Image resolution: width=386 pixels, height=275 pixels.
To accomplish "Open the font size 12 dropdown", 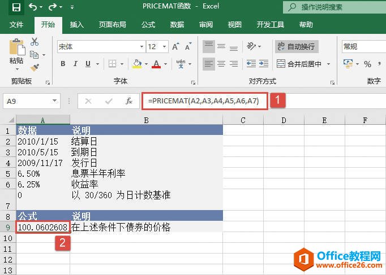I will coord(164,46).
